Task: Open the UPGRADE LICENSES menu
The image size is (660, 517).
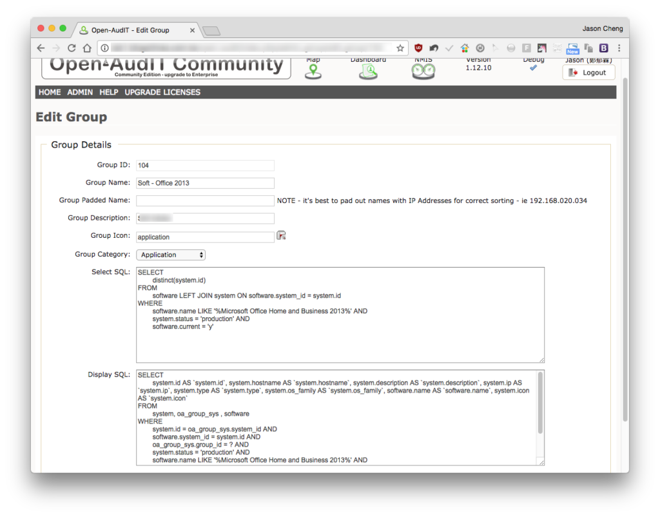Action: point(162,92)
